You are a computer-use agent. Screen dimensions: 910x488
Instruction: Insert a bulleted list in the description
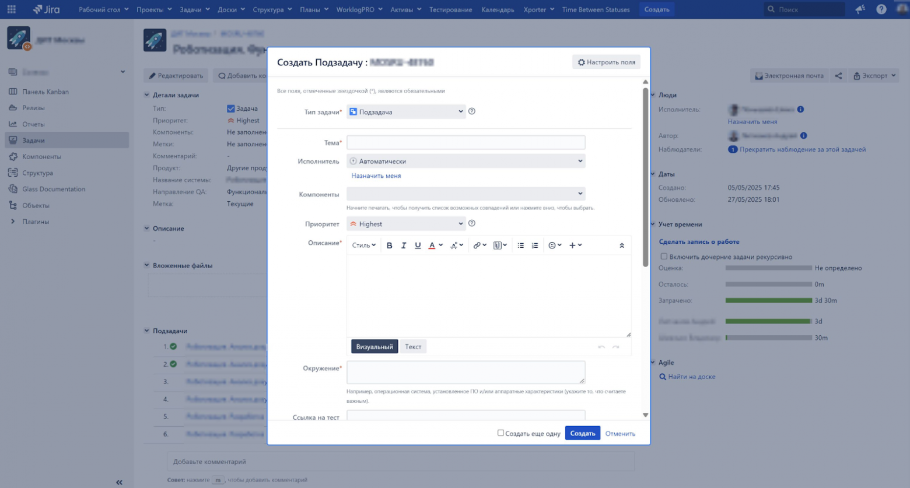520,245
